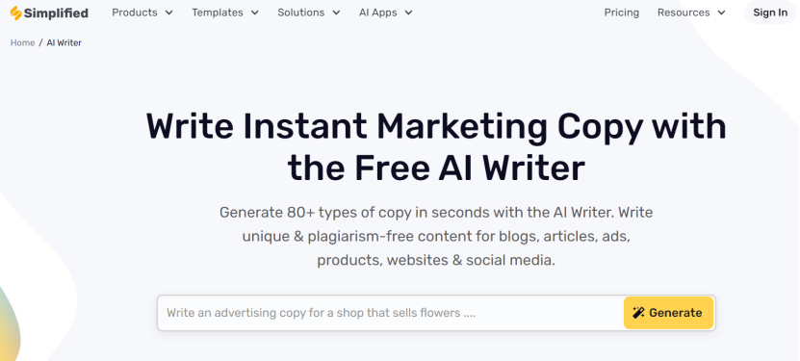Go to the Pricing page
The image size is (800, 361).
click(622, 13)
